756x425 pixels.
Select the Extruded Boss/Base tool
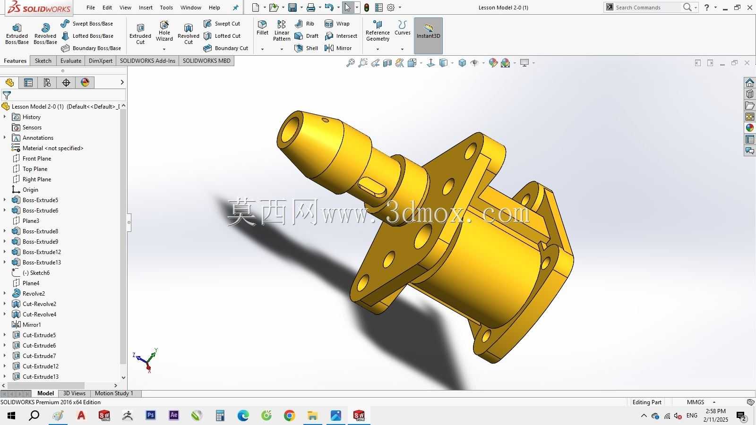(17, 34)
